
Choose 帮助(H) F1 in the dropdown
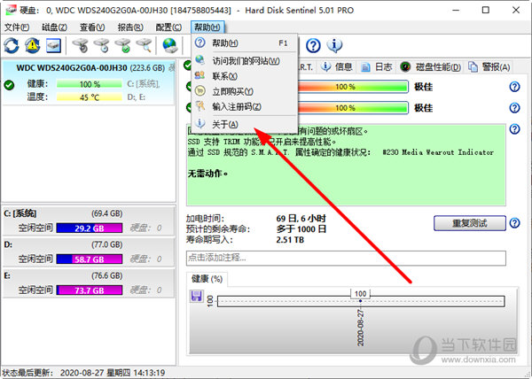pos(245,43)
